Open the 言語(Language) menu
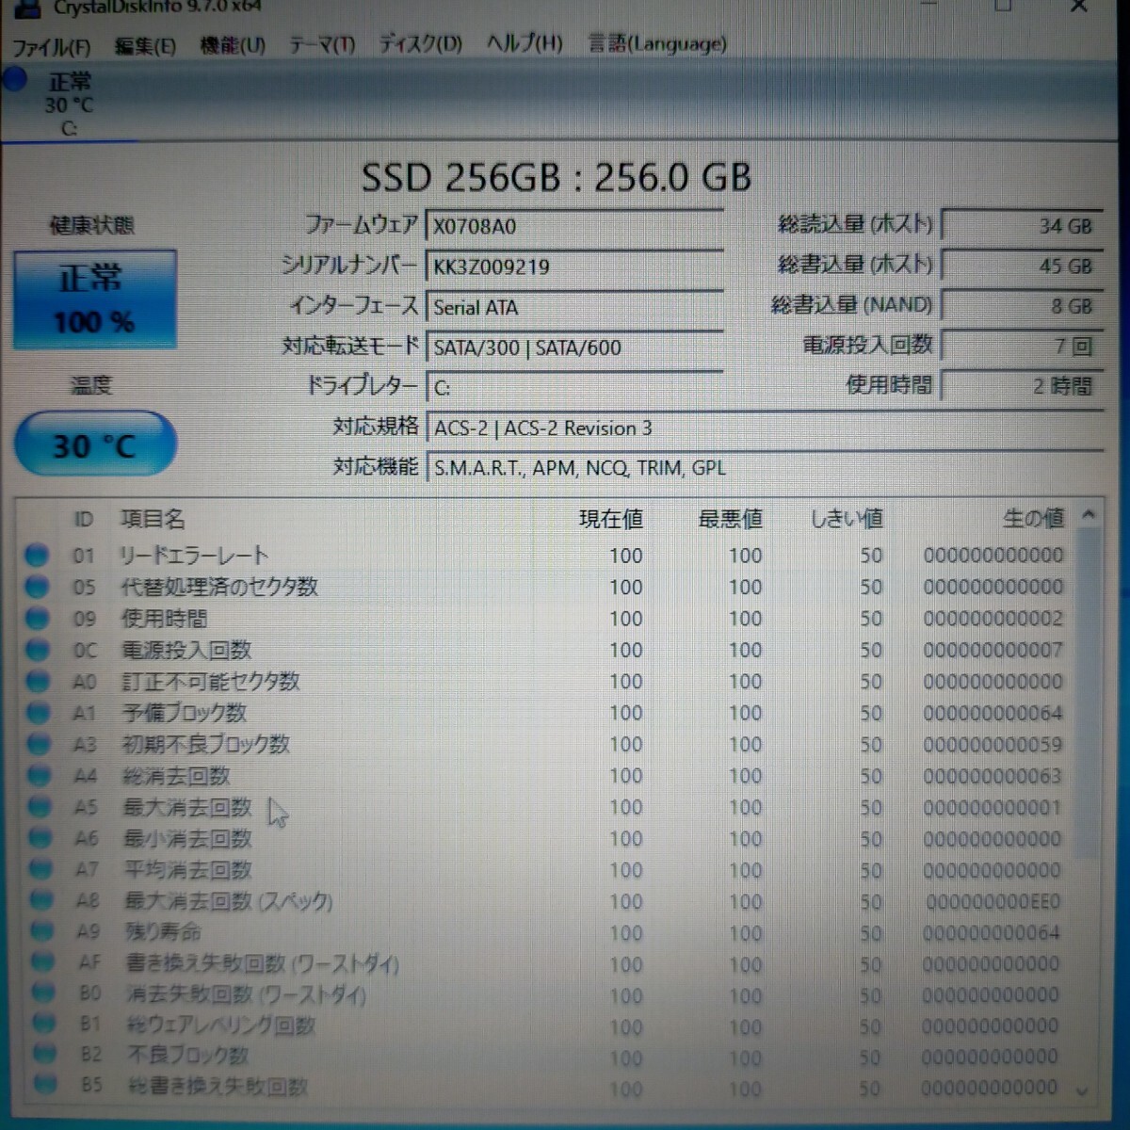The width and height of the screenshot is (1130, 1130). coord(657,43)
